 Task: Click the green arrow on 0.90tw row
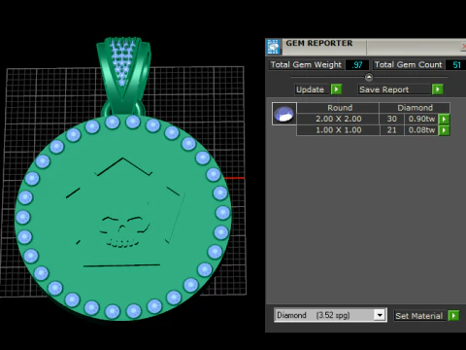pyautogui.click(x=444, y=119)
